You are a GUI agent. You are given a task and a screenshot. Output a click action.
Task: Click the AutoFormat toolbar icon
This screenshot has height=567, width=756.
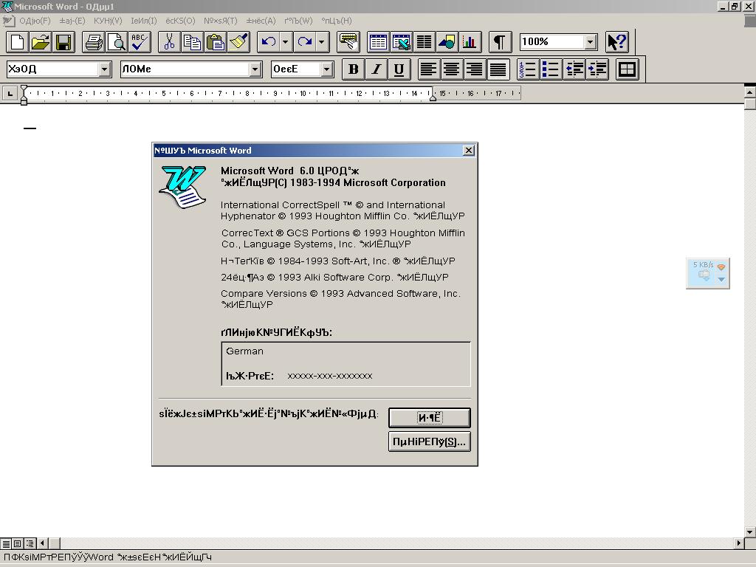[x=348, y=42]
